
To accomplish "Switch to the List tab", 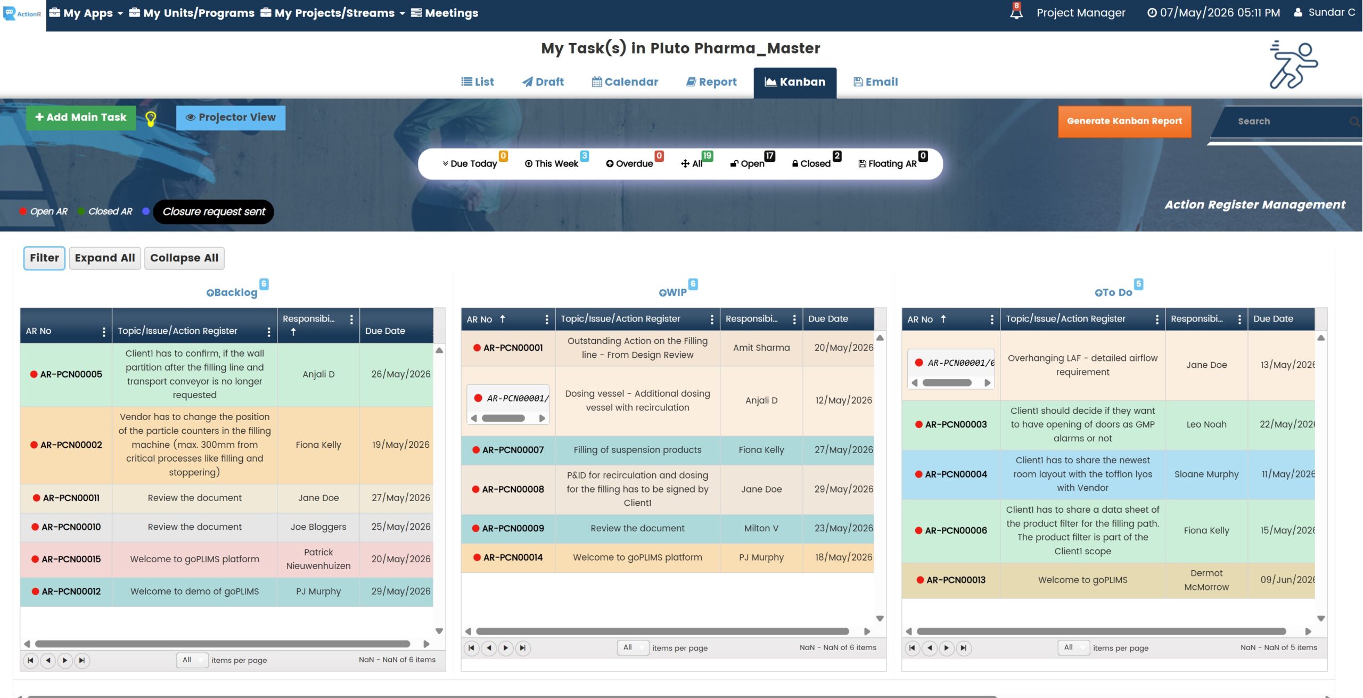I will click(478, 82).
